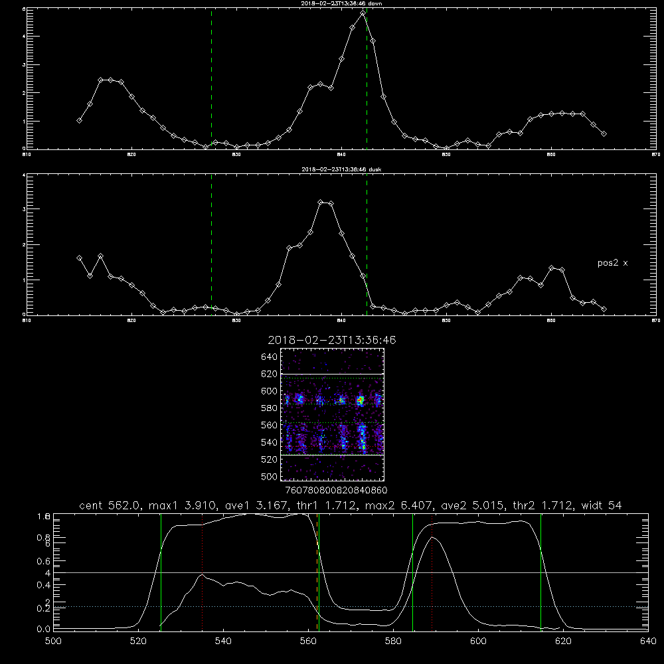Select the 'max2 6.407' value
The width and height of the screenshot is (664, 664).
click(x=399, y=505)
